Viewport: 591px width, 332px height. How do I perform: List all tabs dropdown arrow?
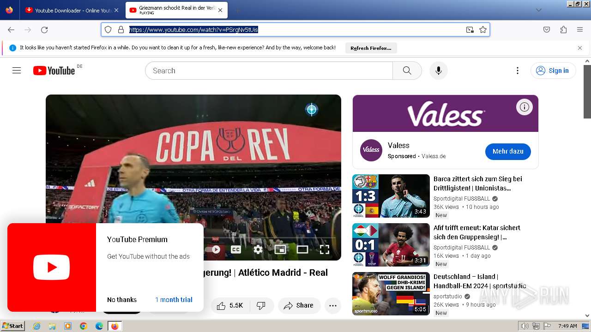[538, 10]
